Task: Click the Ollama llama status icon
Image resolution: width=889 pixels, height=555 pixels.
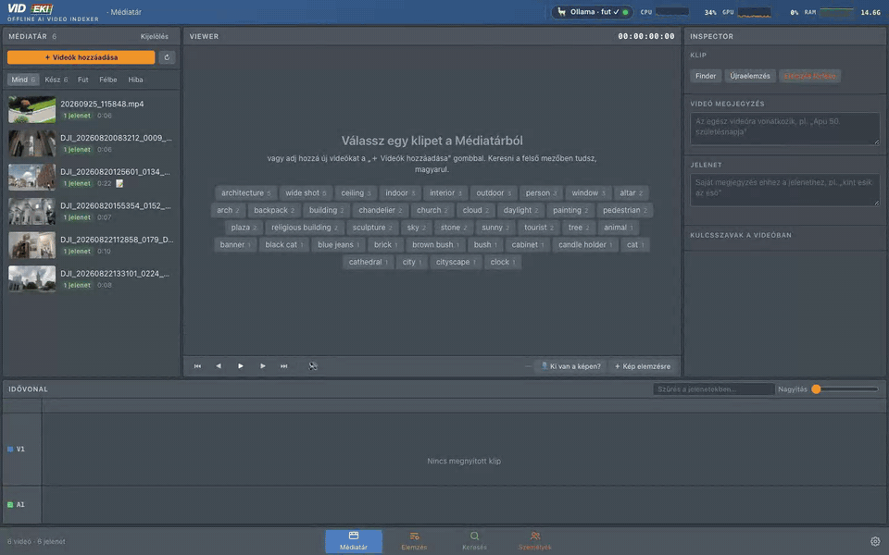Action: point(561,12)
